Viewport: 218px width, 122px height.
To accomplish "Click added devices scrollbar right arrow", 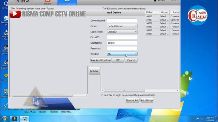I will click(177, 90).
